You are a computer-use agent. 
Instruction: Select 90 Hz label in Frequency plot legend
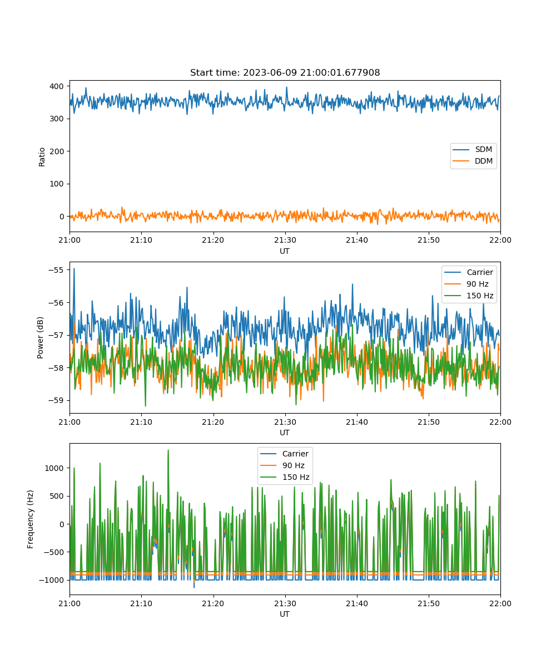[293, 465]
